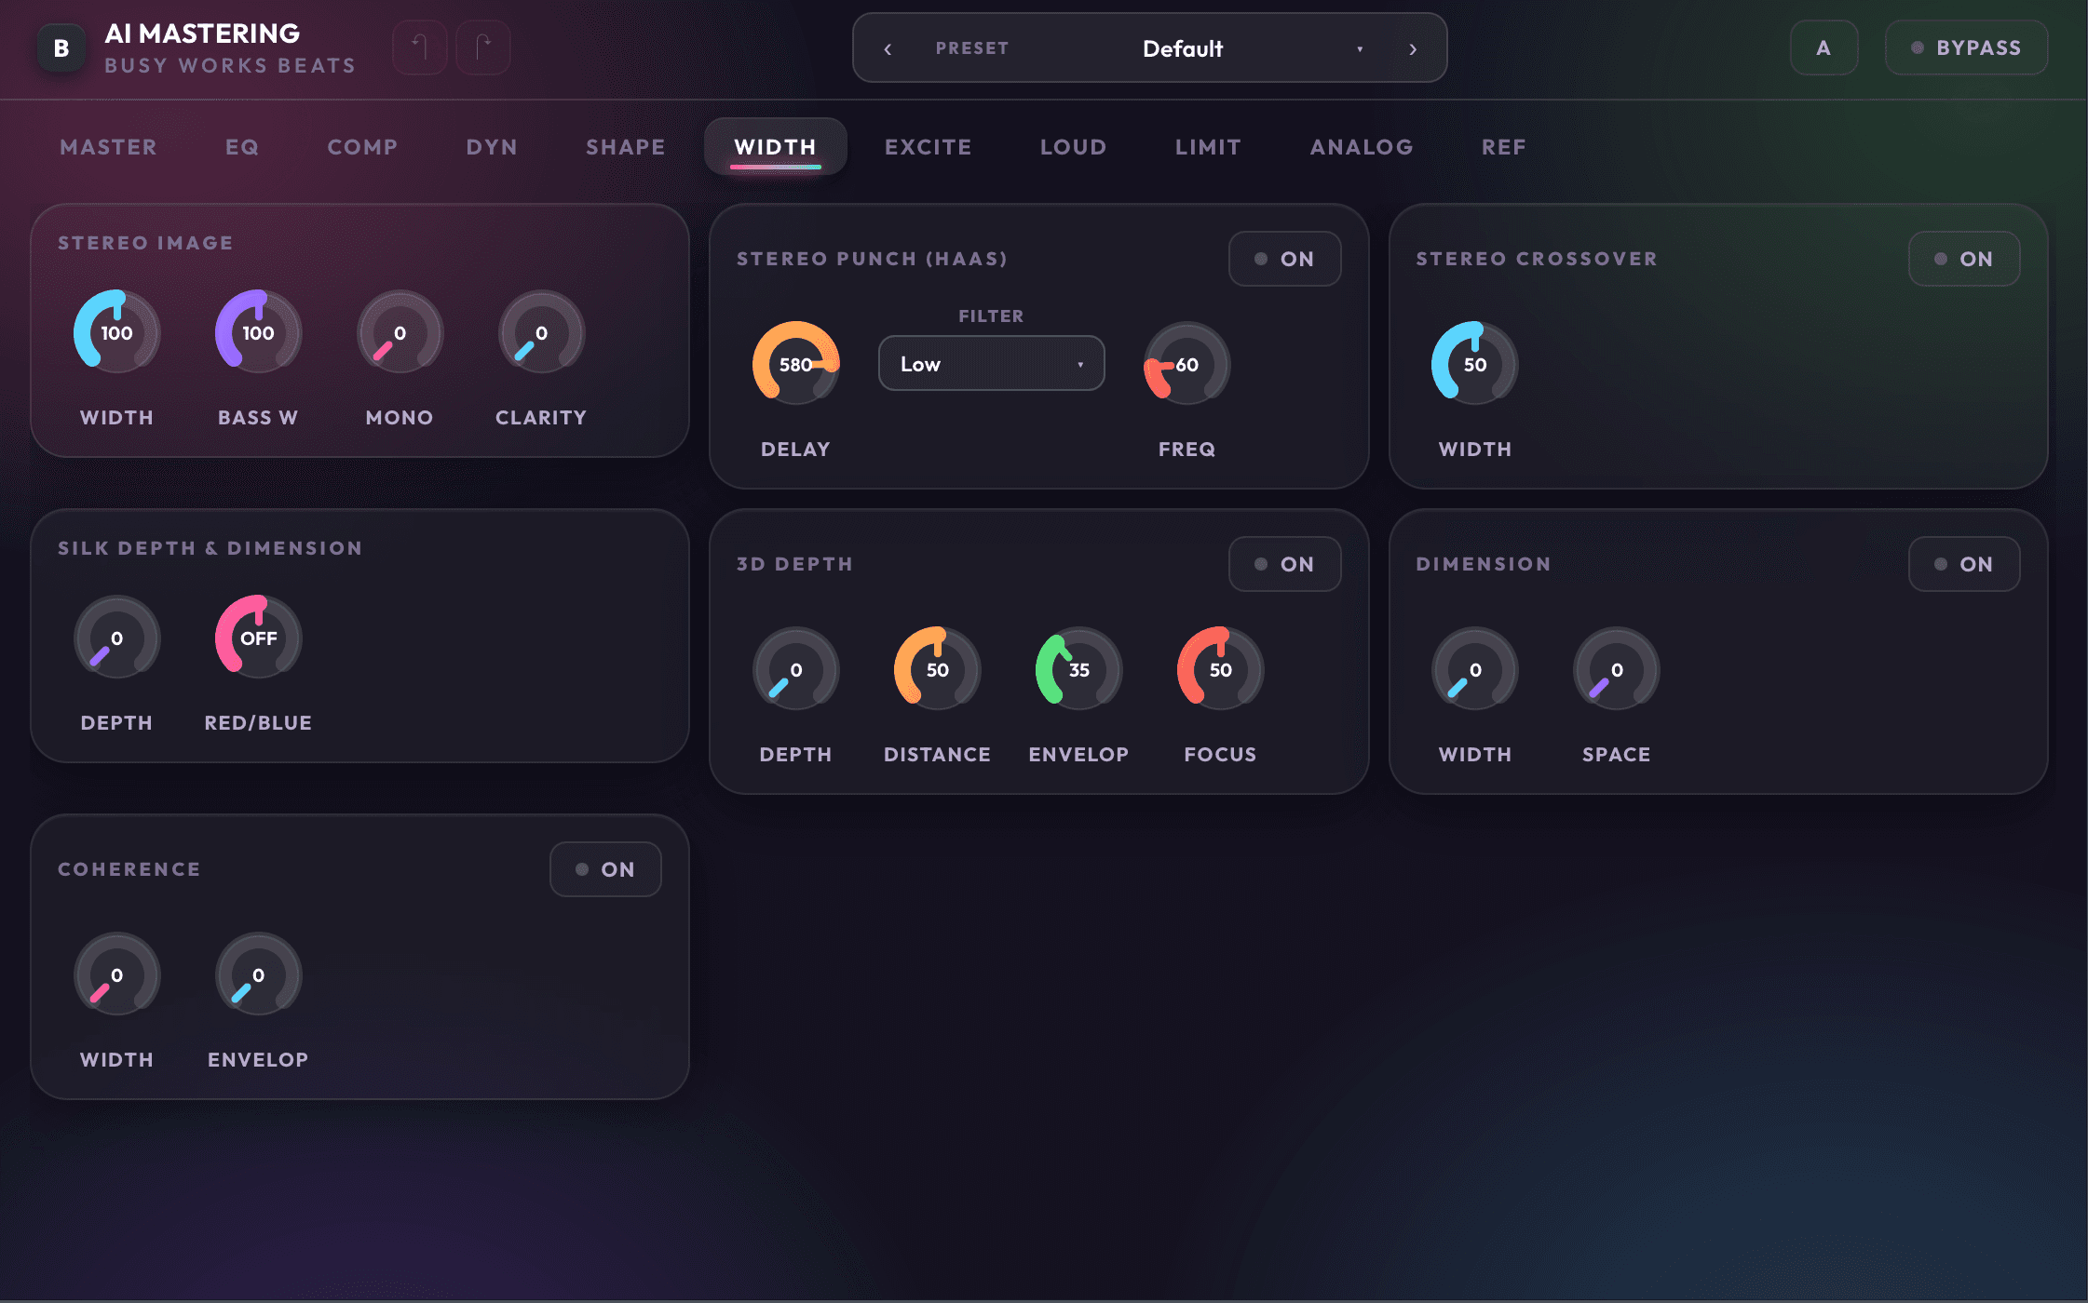Open the Limit tab
The width and height of the screenshot is (2088, 1303).
pyautogui.click(x=1208, y=147)
